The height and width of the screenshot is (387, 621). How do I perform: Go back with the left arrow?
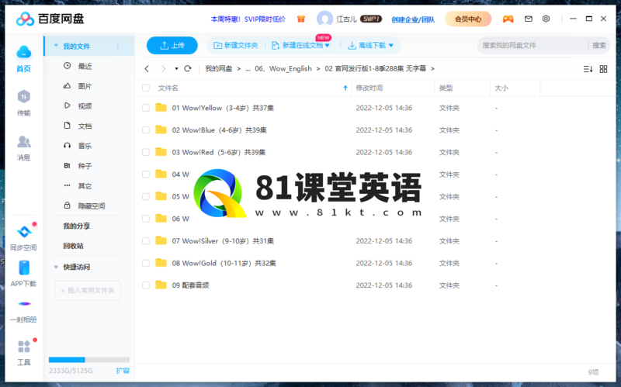[147, 68]
